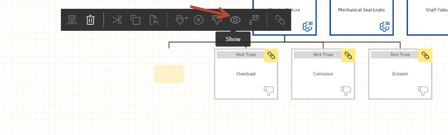Select the scissors cut icon

click(117, 20)
